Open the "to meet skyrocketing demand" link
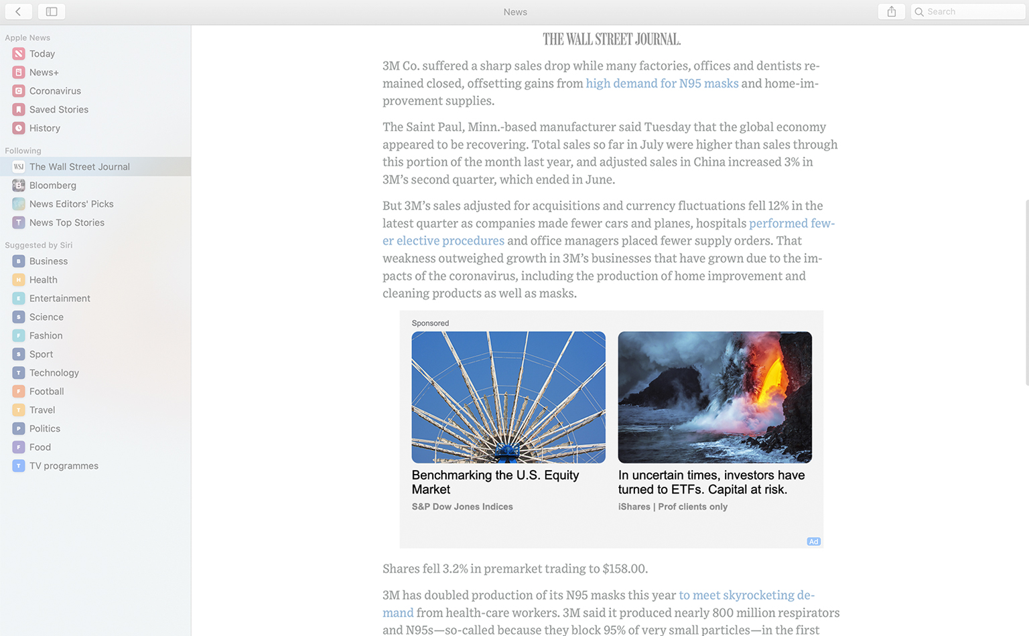Image resolution: width=1029 pixels, height=636 pixels. 746,595
